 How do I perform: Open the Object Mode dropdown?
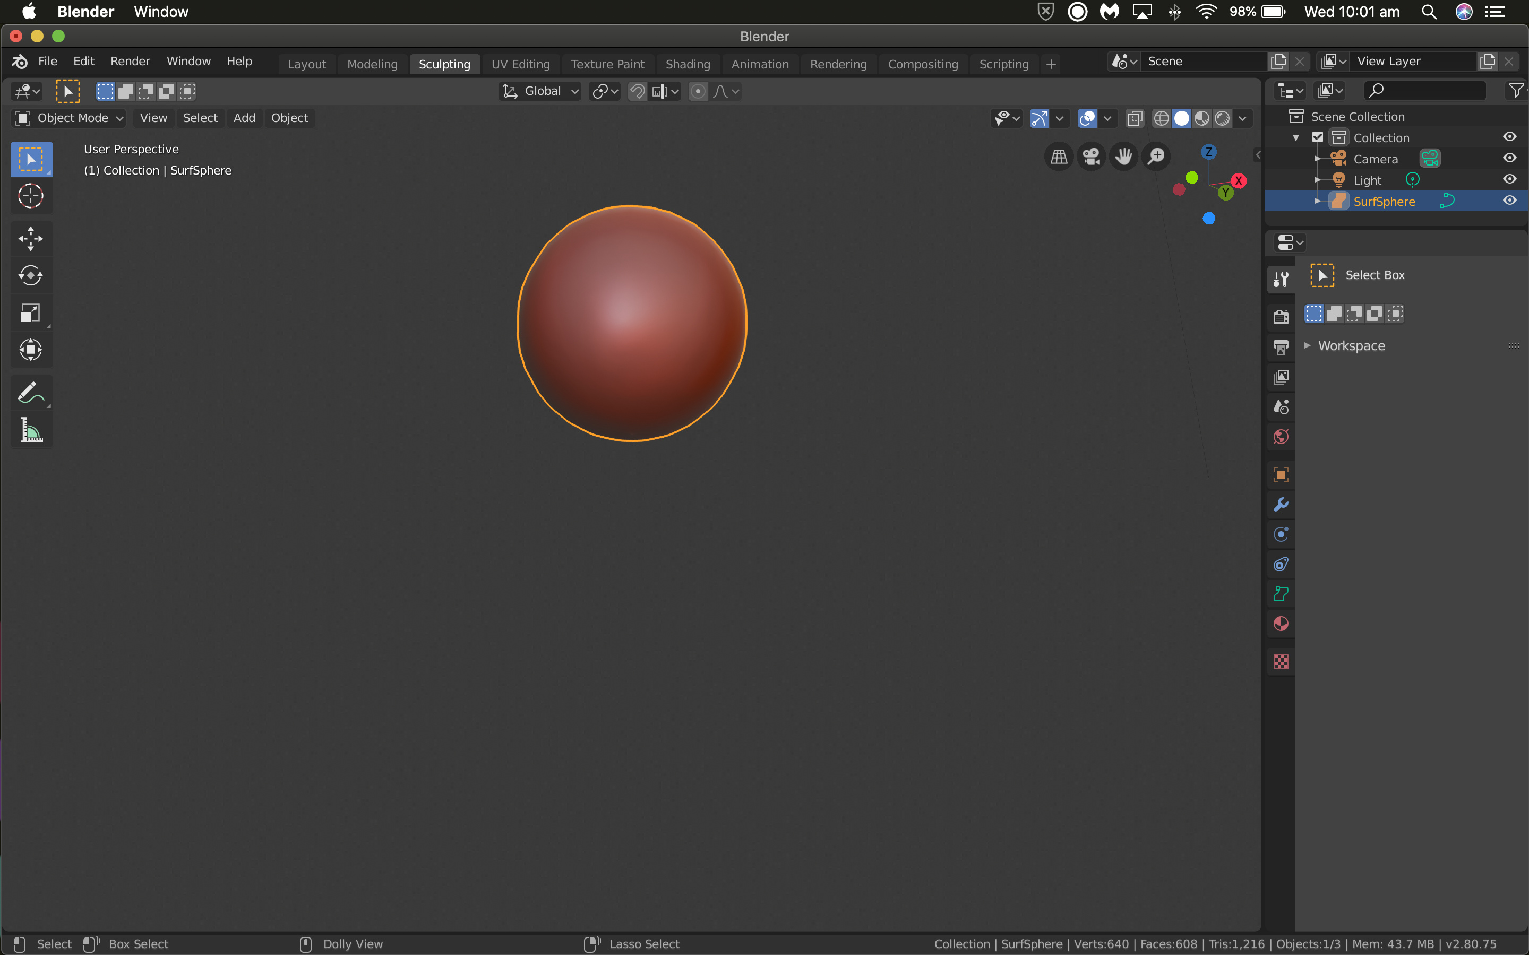[69, 118]
